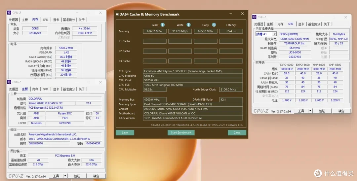Close the AIDA64 window with the X
This screenshot has height=181, width=357.
tap(243, 14)
